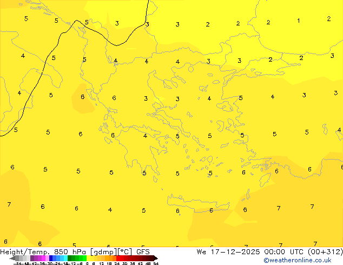This screenshot has width=343, height=265.
Task: Click the 'We 17-12-2025' date text
Action: tap(228, 251)
